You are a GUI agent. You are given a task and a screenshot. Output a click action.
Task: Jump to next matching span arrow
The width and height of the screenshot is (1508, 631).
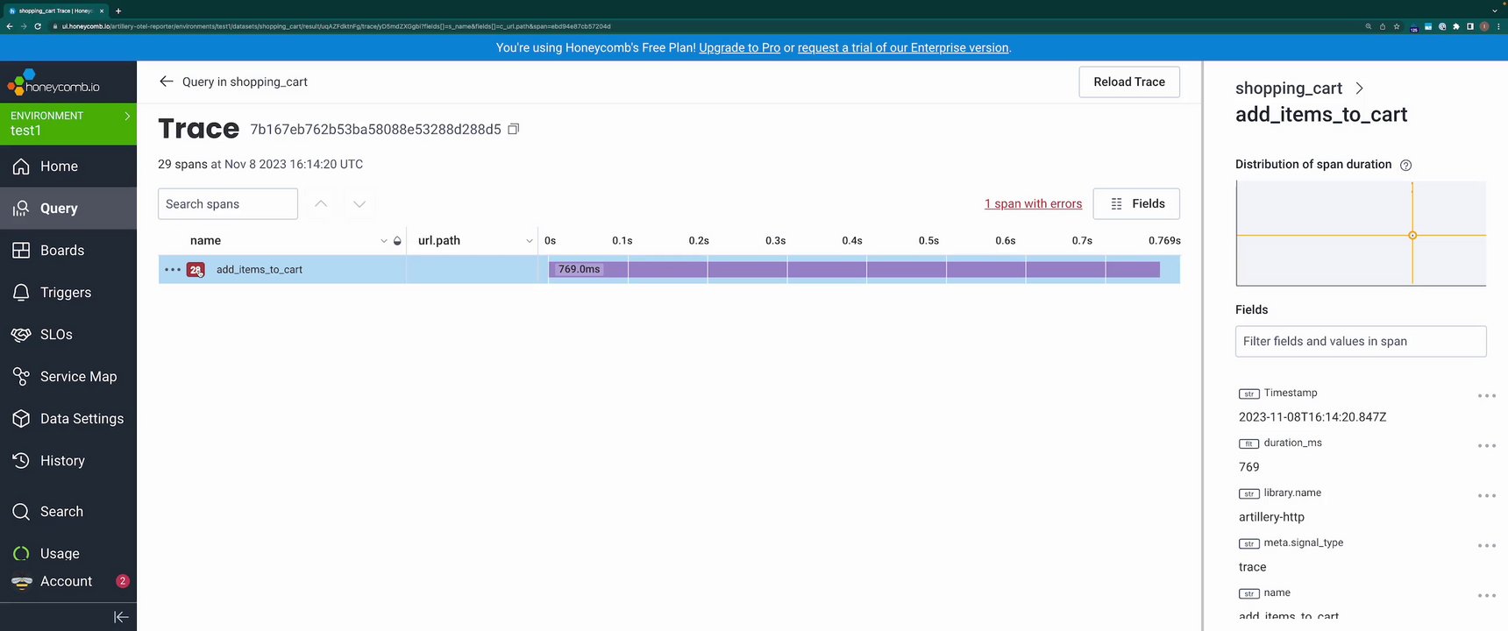click(359, 203)
